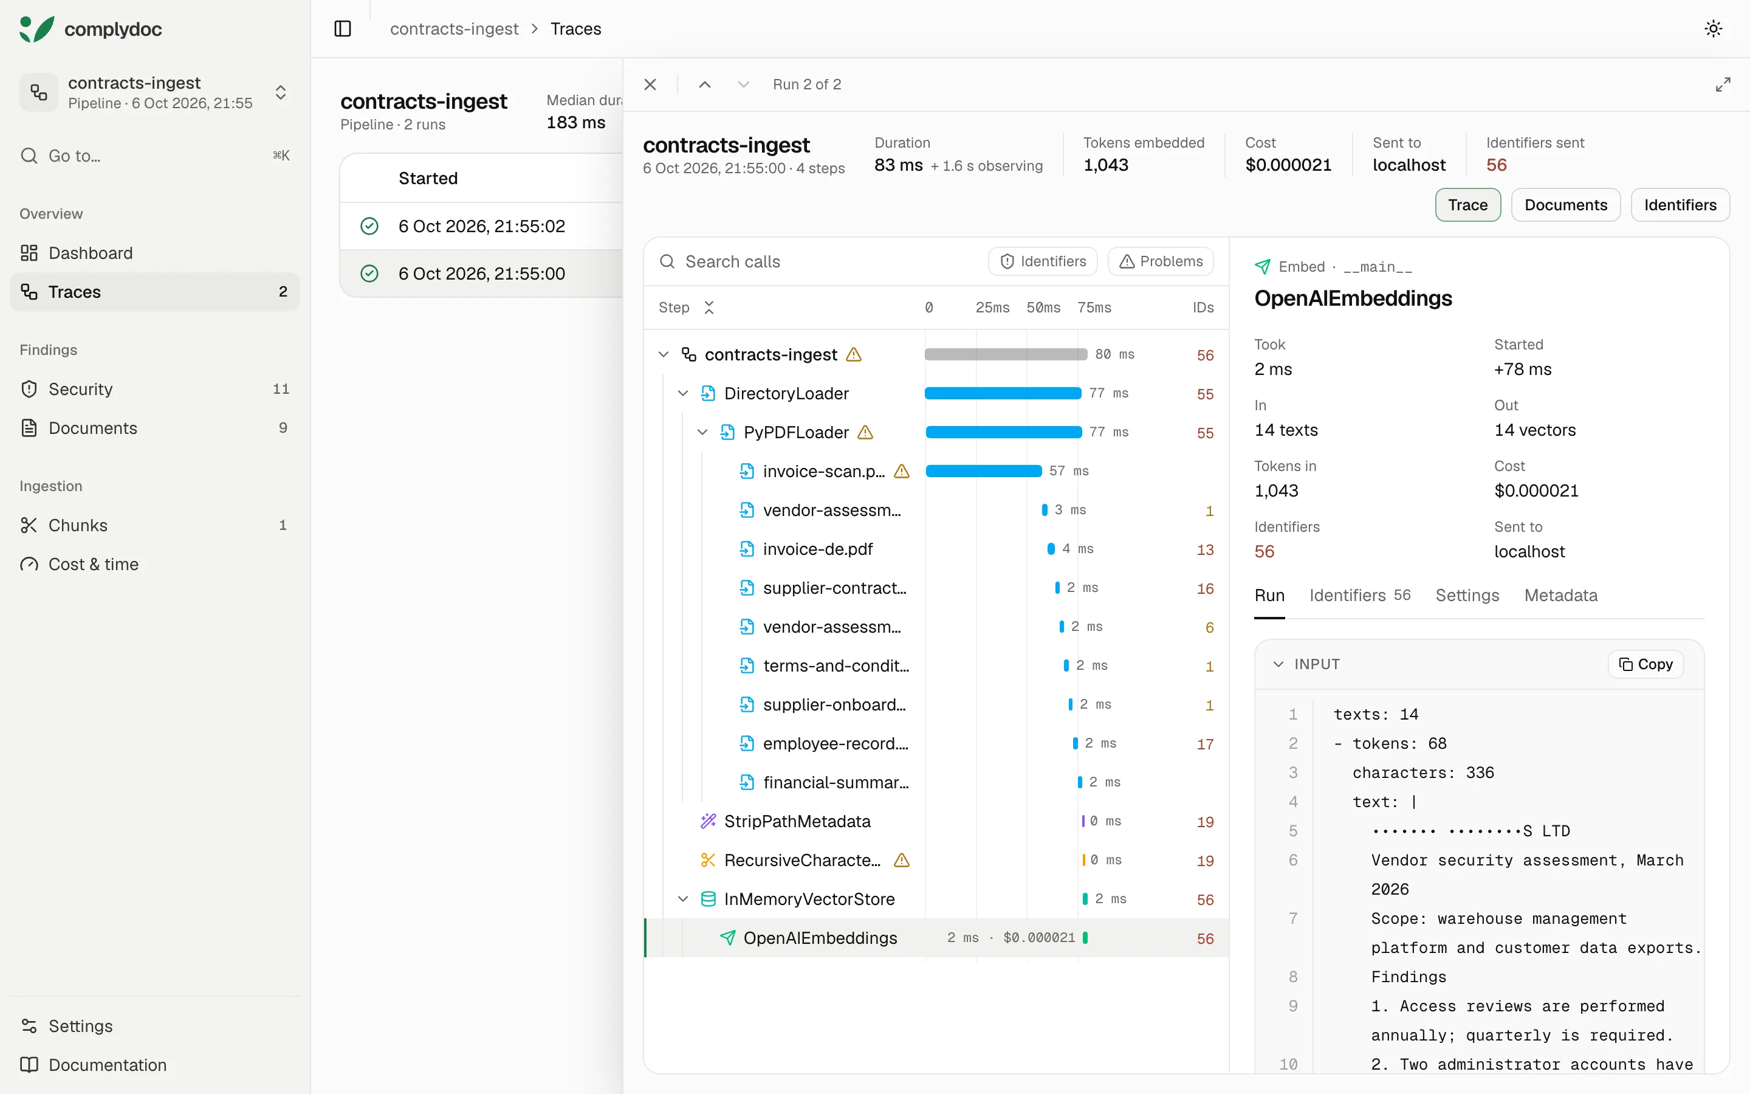Open Dashboard from the sidebar

pyautogui.click(x=155, y=252)
